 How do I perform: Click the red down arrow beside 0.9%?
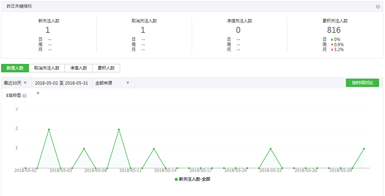[332, 45]
